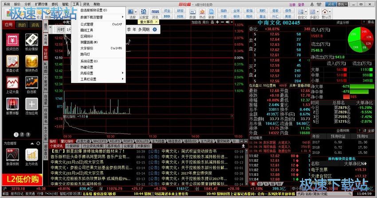Launch the 复盘必读 review app icon
This screenshot has width=377, height=198.
click(x=12, y=61)
